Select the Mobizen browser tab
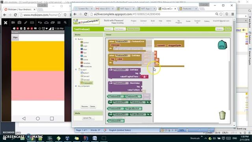The width and height of the screenshot is (252, 142). pos(20,9)
